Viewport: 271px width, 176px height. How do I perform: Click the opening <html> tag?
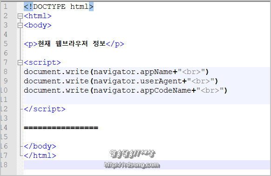point(38,16)
